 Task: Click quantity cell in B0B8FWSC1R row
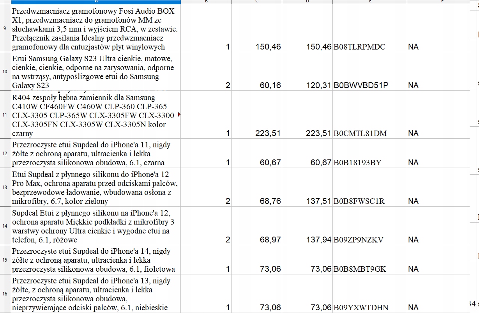coord(206,187)
